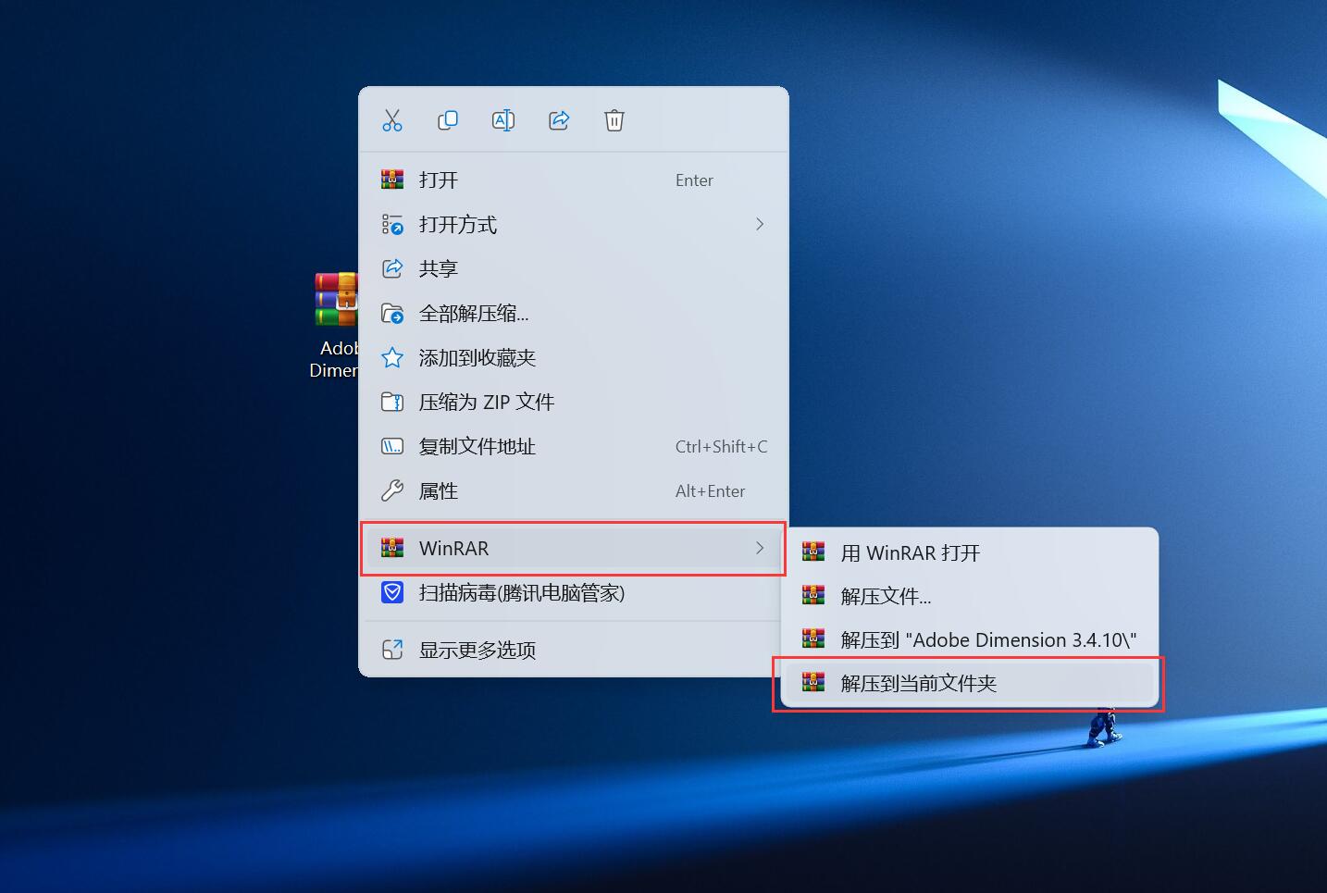This screenshot has width=1327, height=893.
Task: Click 解压到当前文件夹 option
Action: click(919, 684)
